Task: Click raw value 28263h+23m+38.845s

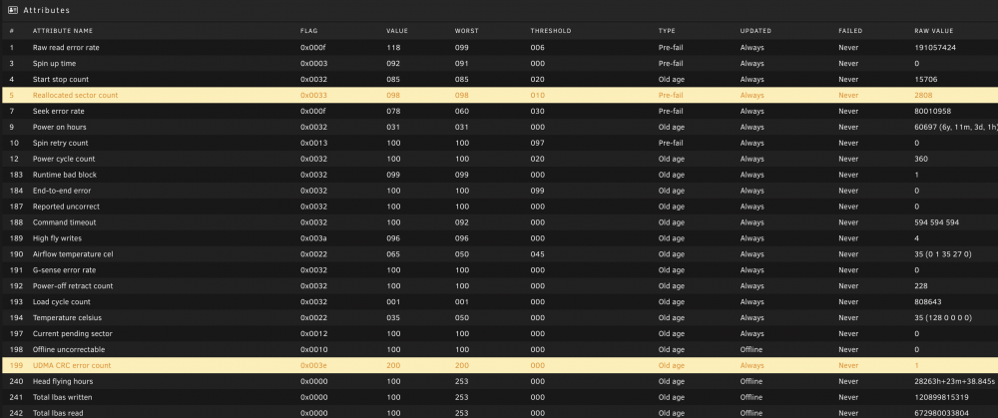Action: (954, 382)
